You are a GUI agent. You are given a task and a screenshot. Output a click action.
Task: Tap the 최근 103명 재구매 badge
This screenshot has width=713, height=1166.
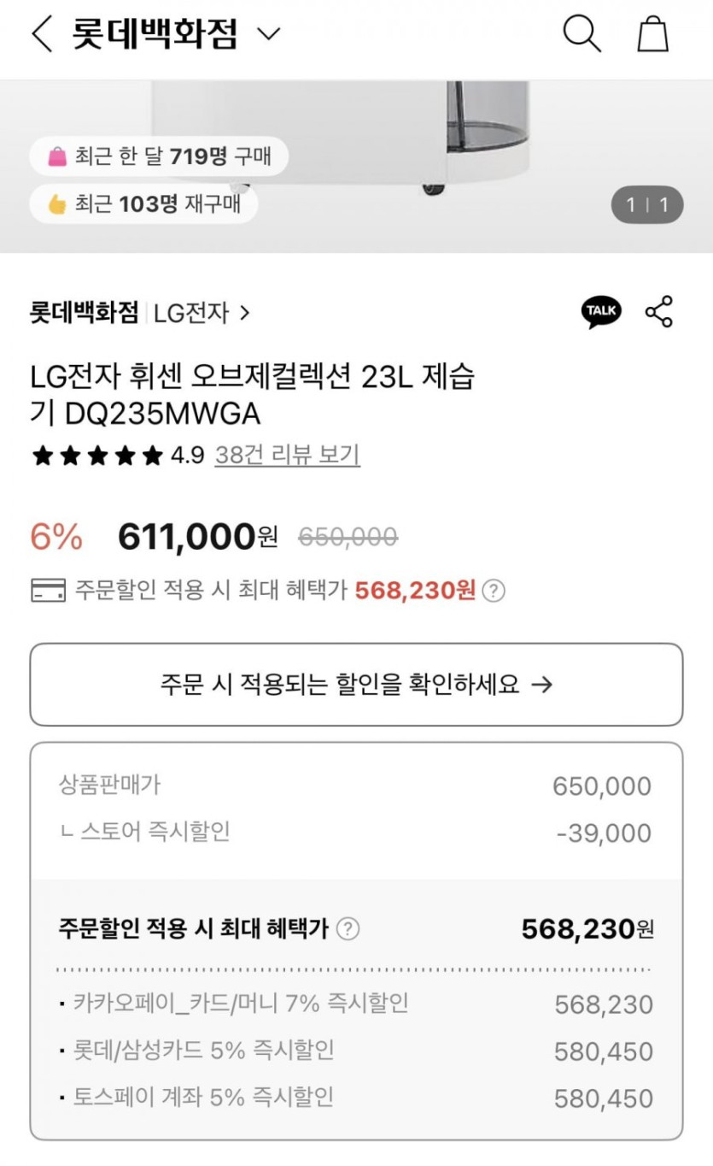point(143,204)
